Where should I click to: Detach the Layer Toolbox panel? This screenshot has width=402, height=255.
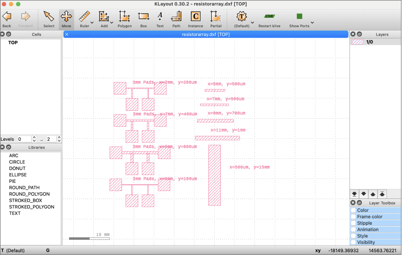(x=359, y=203)
